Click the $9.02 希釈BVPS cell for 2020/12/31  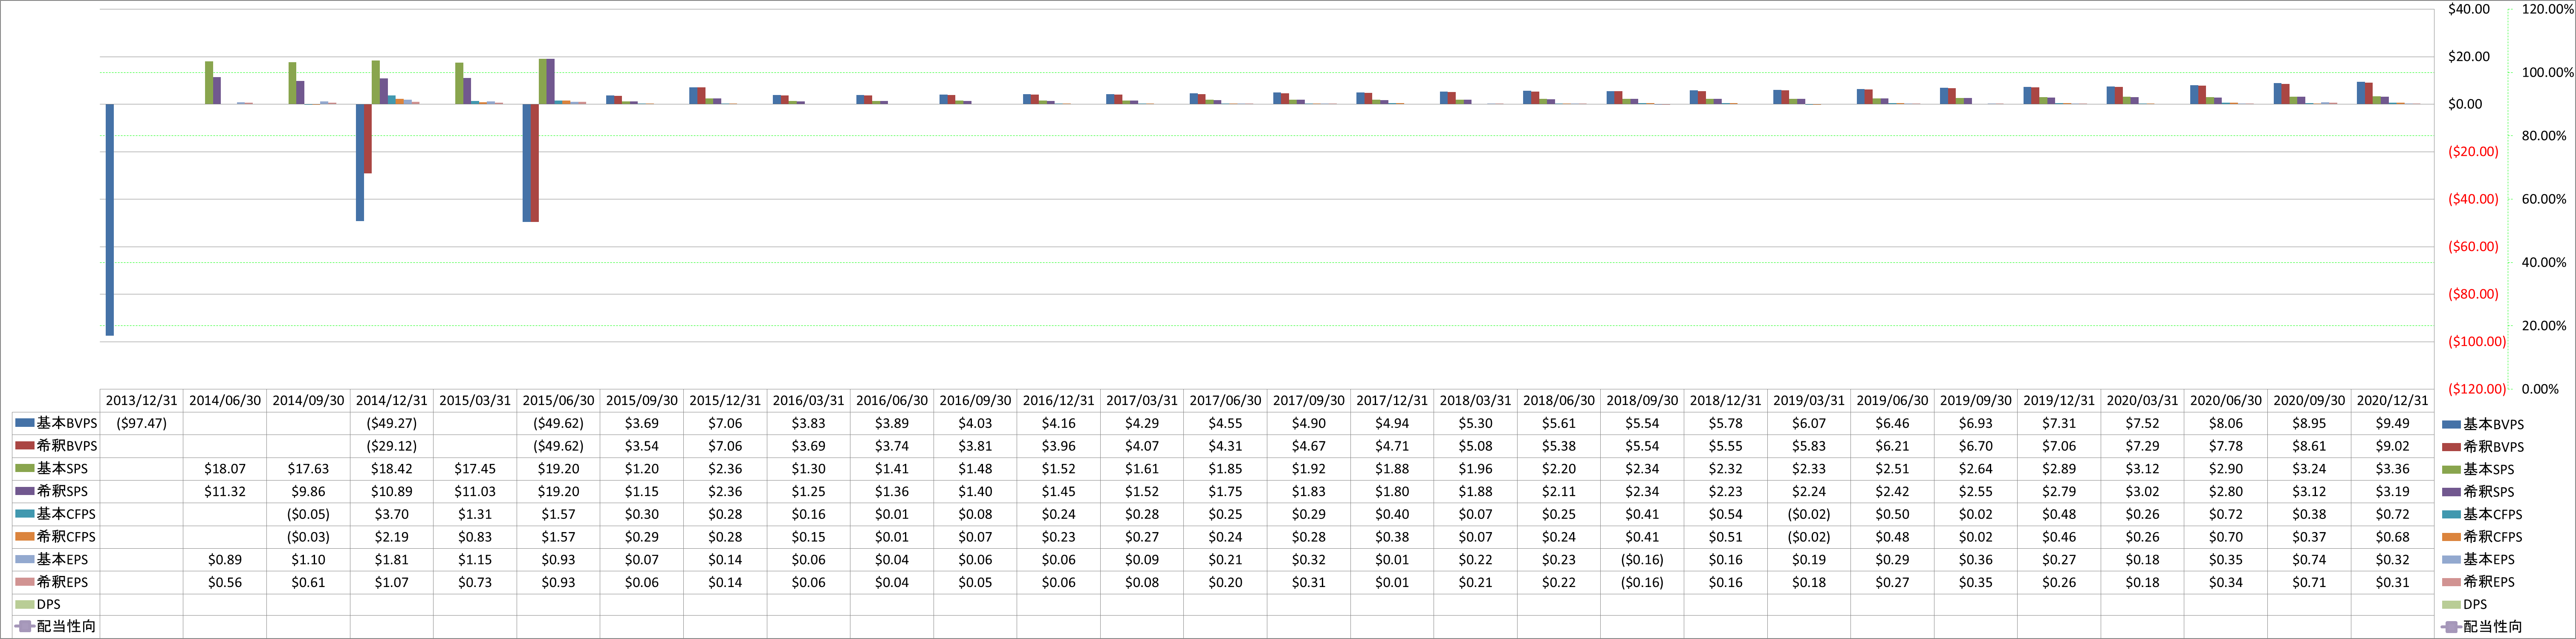click(x=2393, y=446)
